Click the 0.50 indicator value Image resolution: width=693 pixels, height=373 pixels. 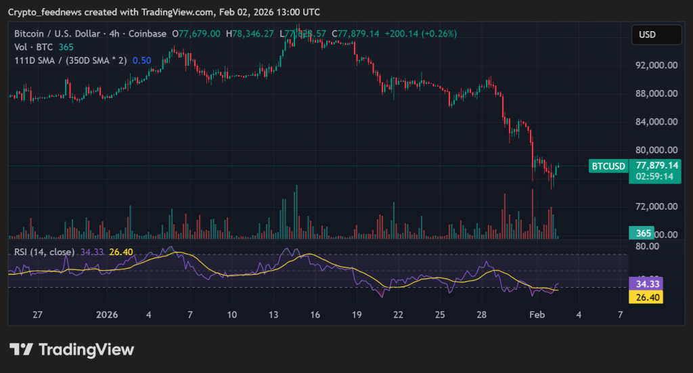[142, 60]
